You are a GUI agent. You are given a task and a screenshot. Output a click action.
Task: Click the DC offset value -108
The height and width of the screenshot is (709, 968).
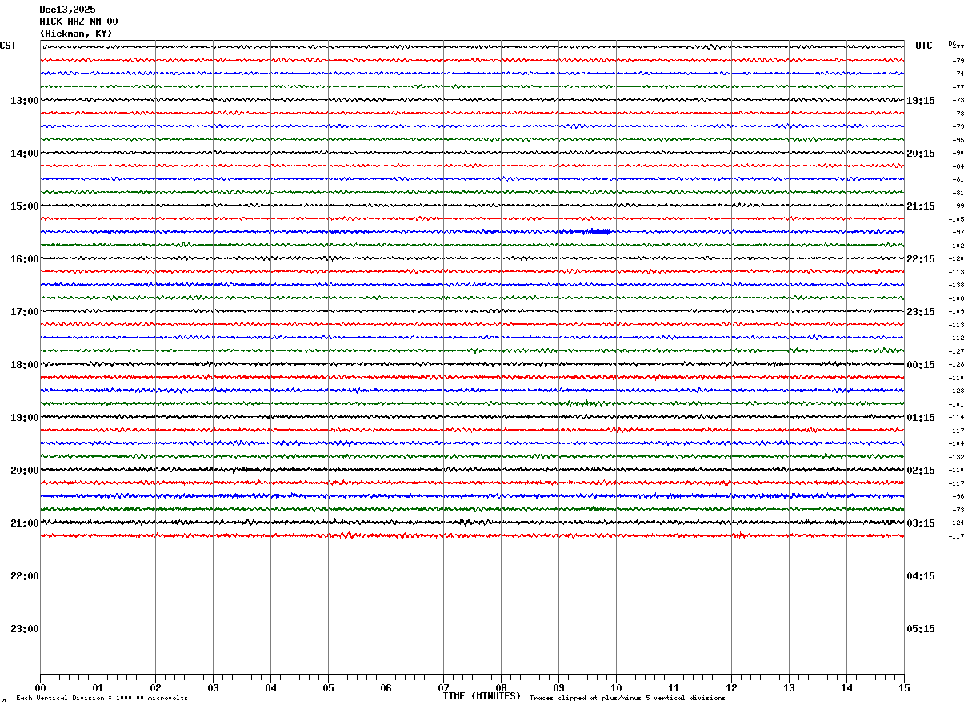tap(956, 298)
